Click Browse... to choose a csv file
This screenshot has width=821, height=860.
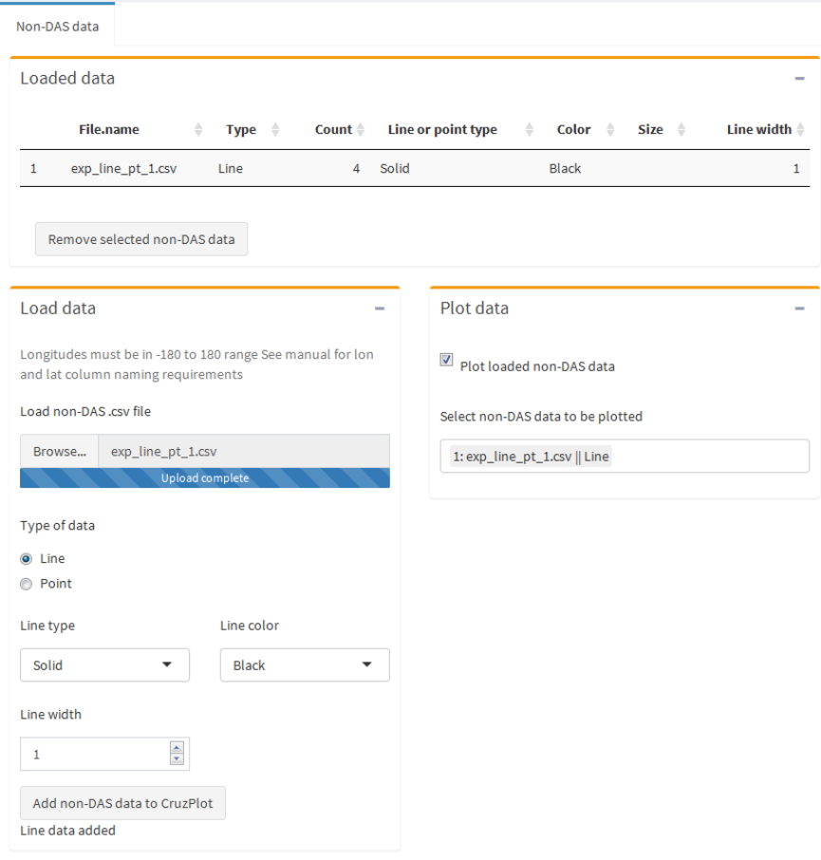[59, 451]
